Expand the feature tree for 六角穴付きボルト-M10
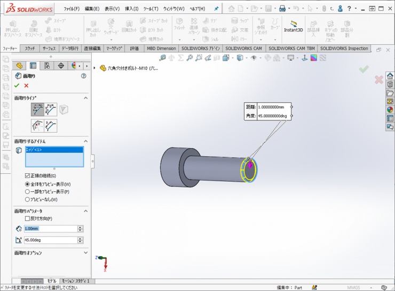Image resolution: width=395 pixels, height=291 pixels. 95,68
